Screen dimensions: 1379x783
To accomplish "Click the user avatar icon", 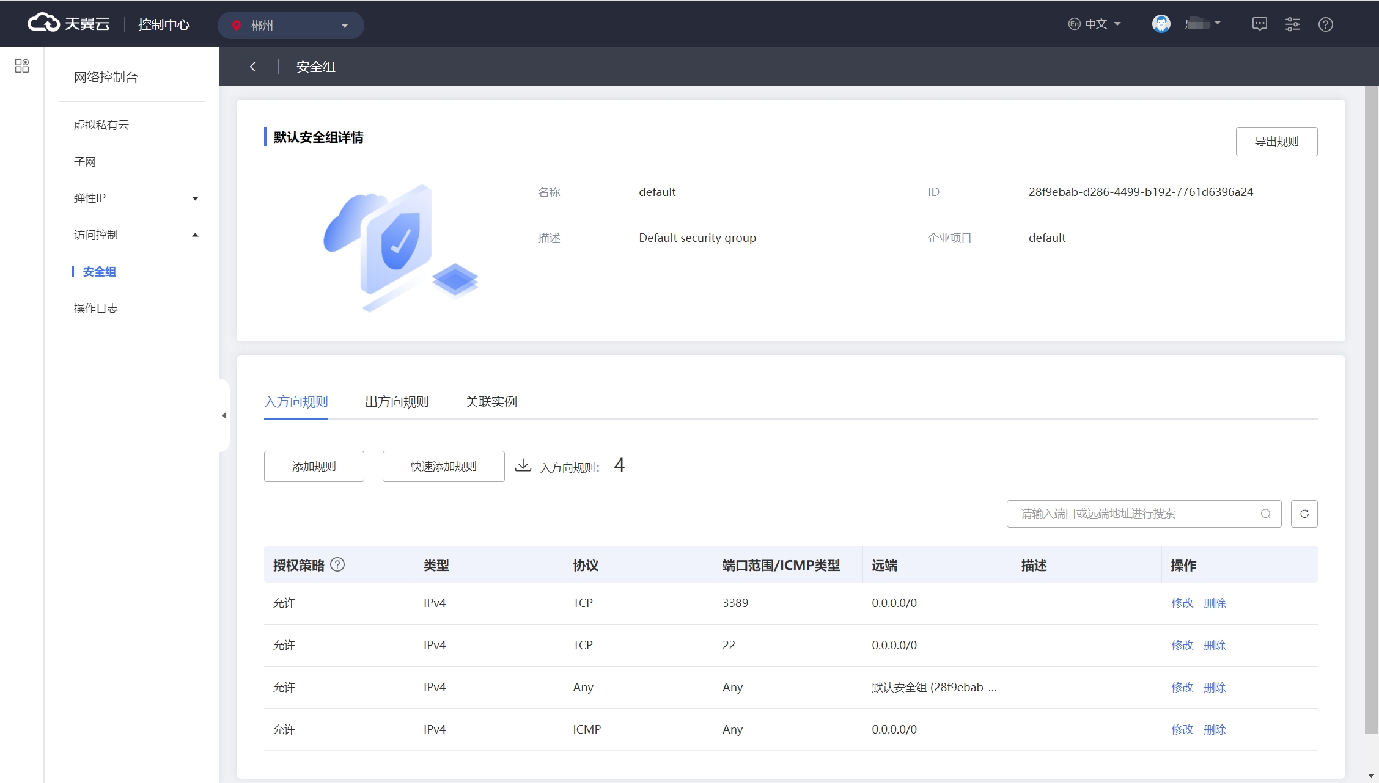I will click(1161, 24).
